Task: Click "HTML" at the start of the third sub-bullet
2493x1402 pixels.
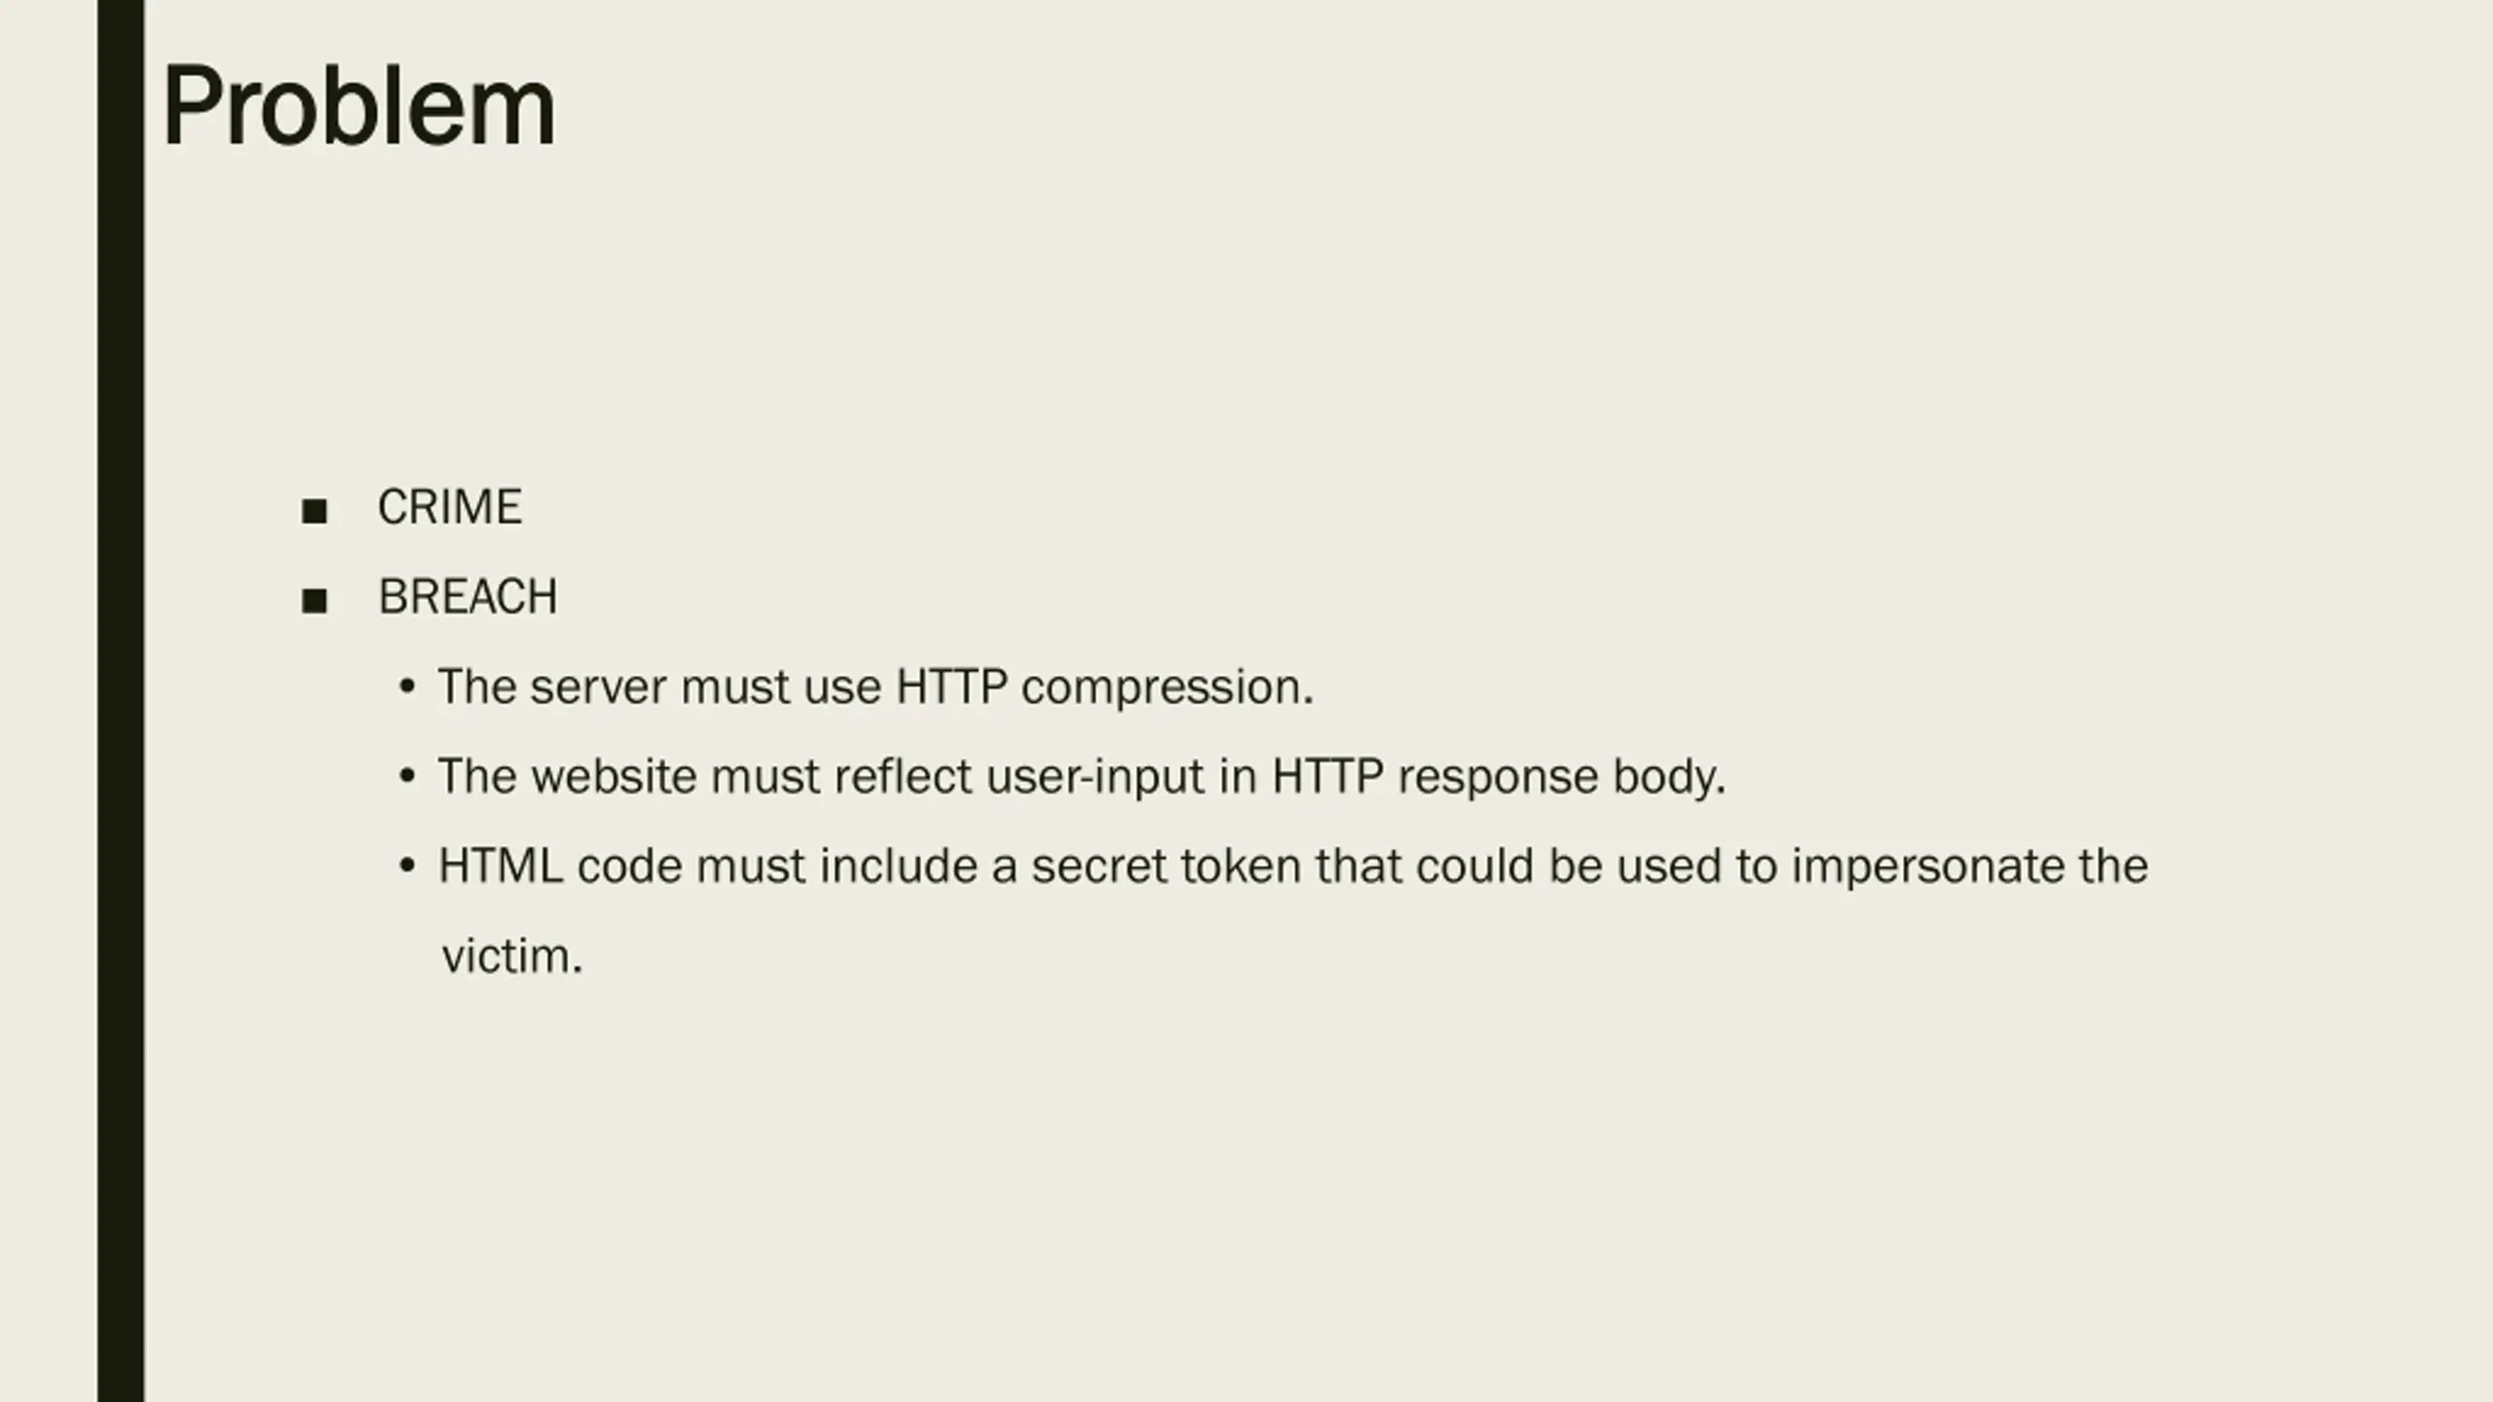Action: point(501,867)
